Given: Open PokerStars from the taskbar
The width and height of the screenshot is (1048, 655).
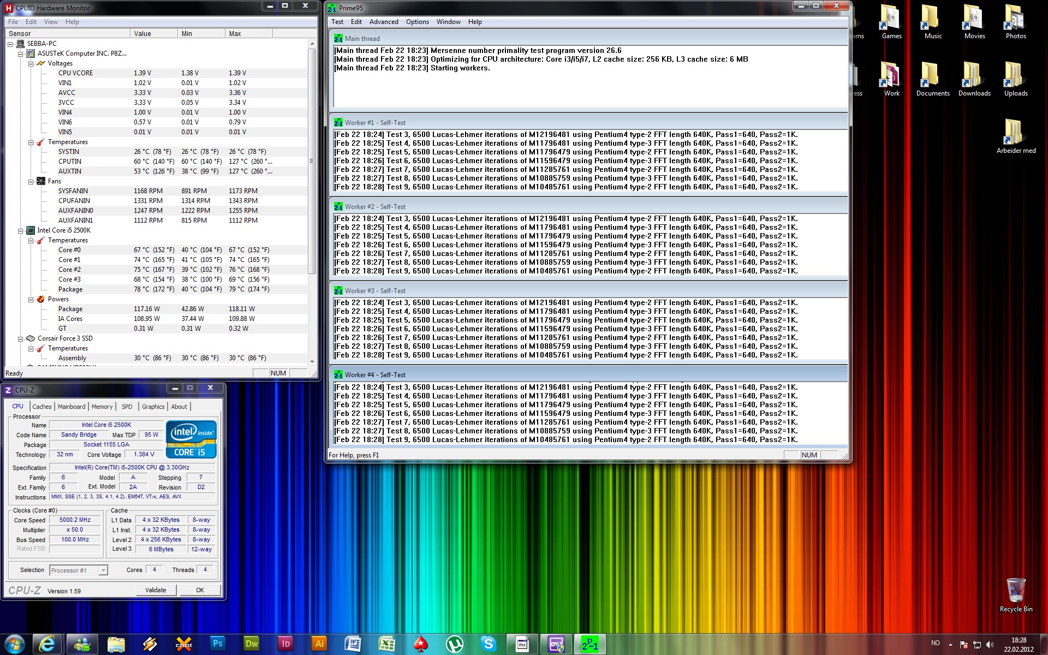Looking at the screenshot, I should tap(421, 644).
